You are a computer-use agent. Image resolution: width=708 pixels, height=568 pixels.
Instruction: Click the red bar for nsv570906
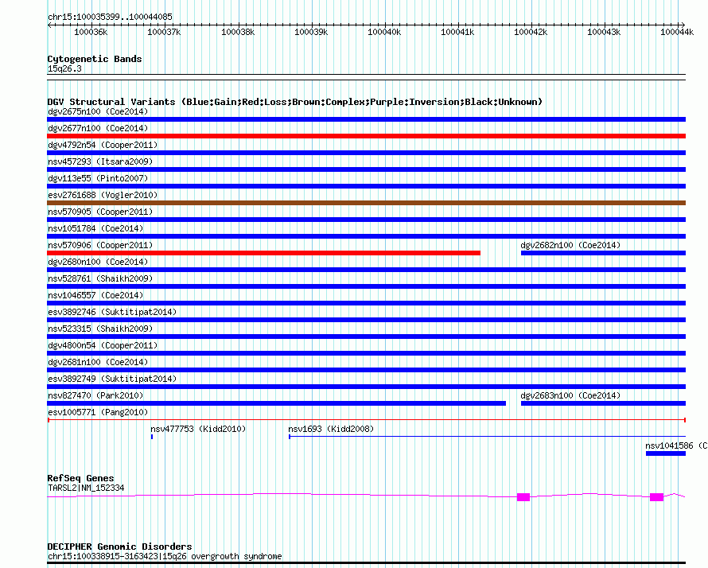pyautogui.click(x=263, y=253)
